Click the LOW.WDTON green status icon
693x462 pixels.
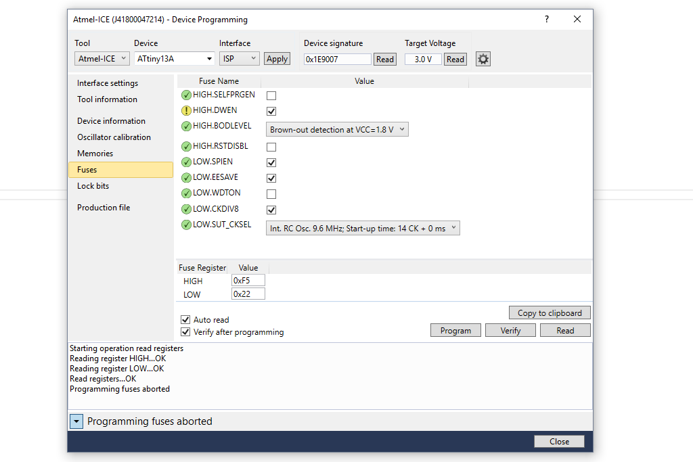(x=187, y=193)
